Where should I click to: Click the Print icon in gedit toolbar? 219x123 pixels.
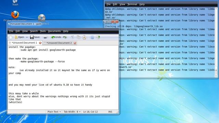tap(46, 37)
